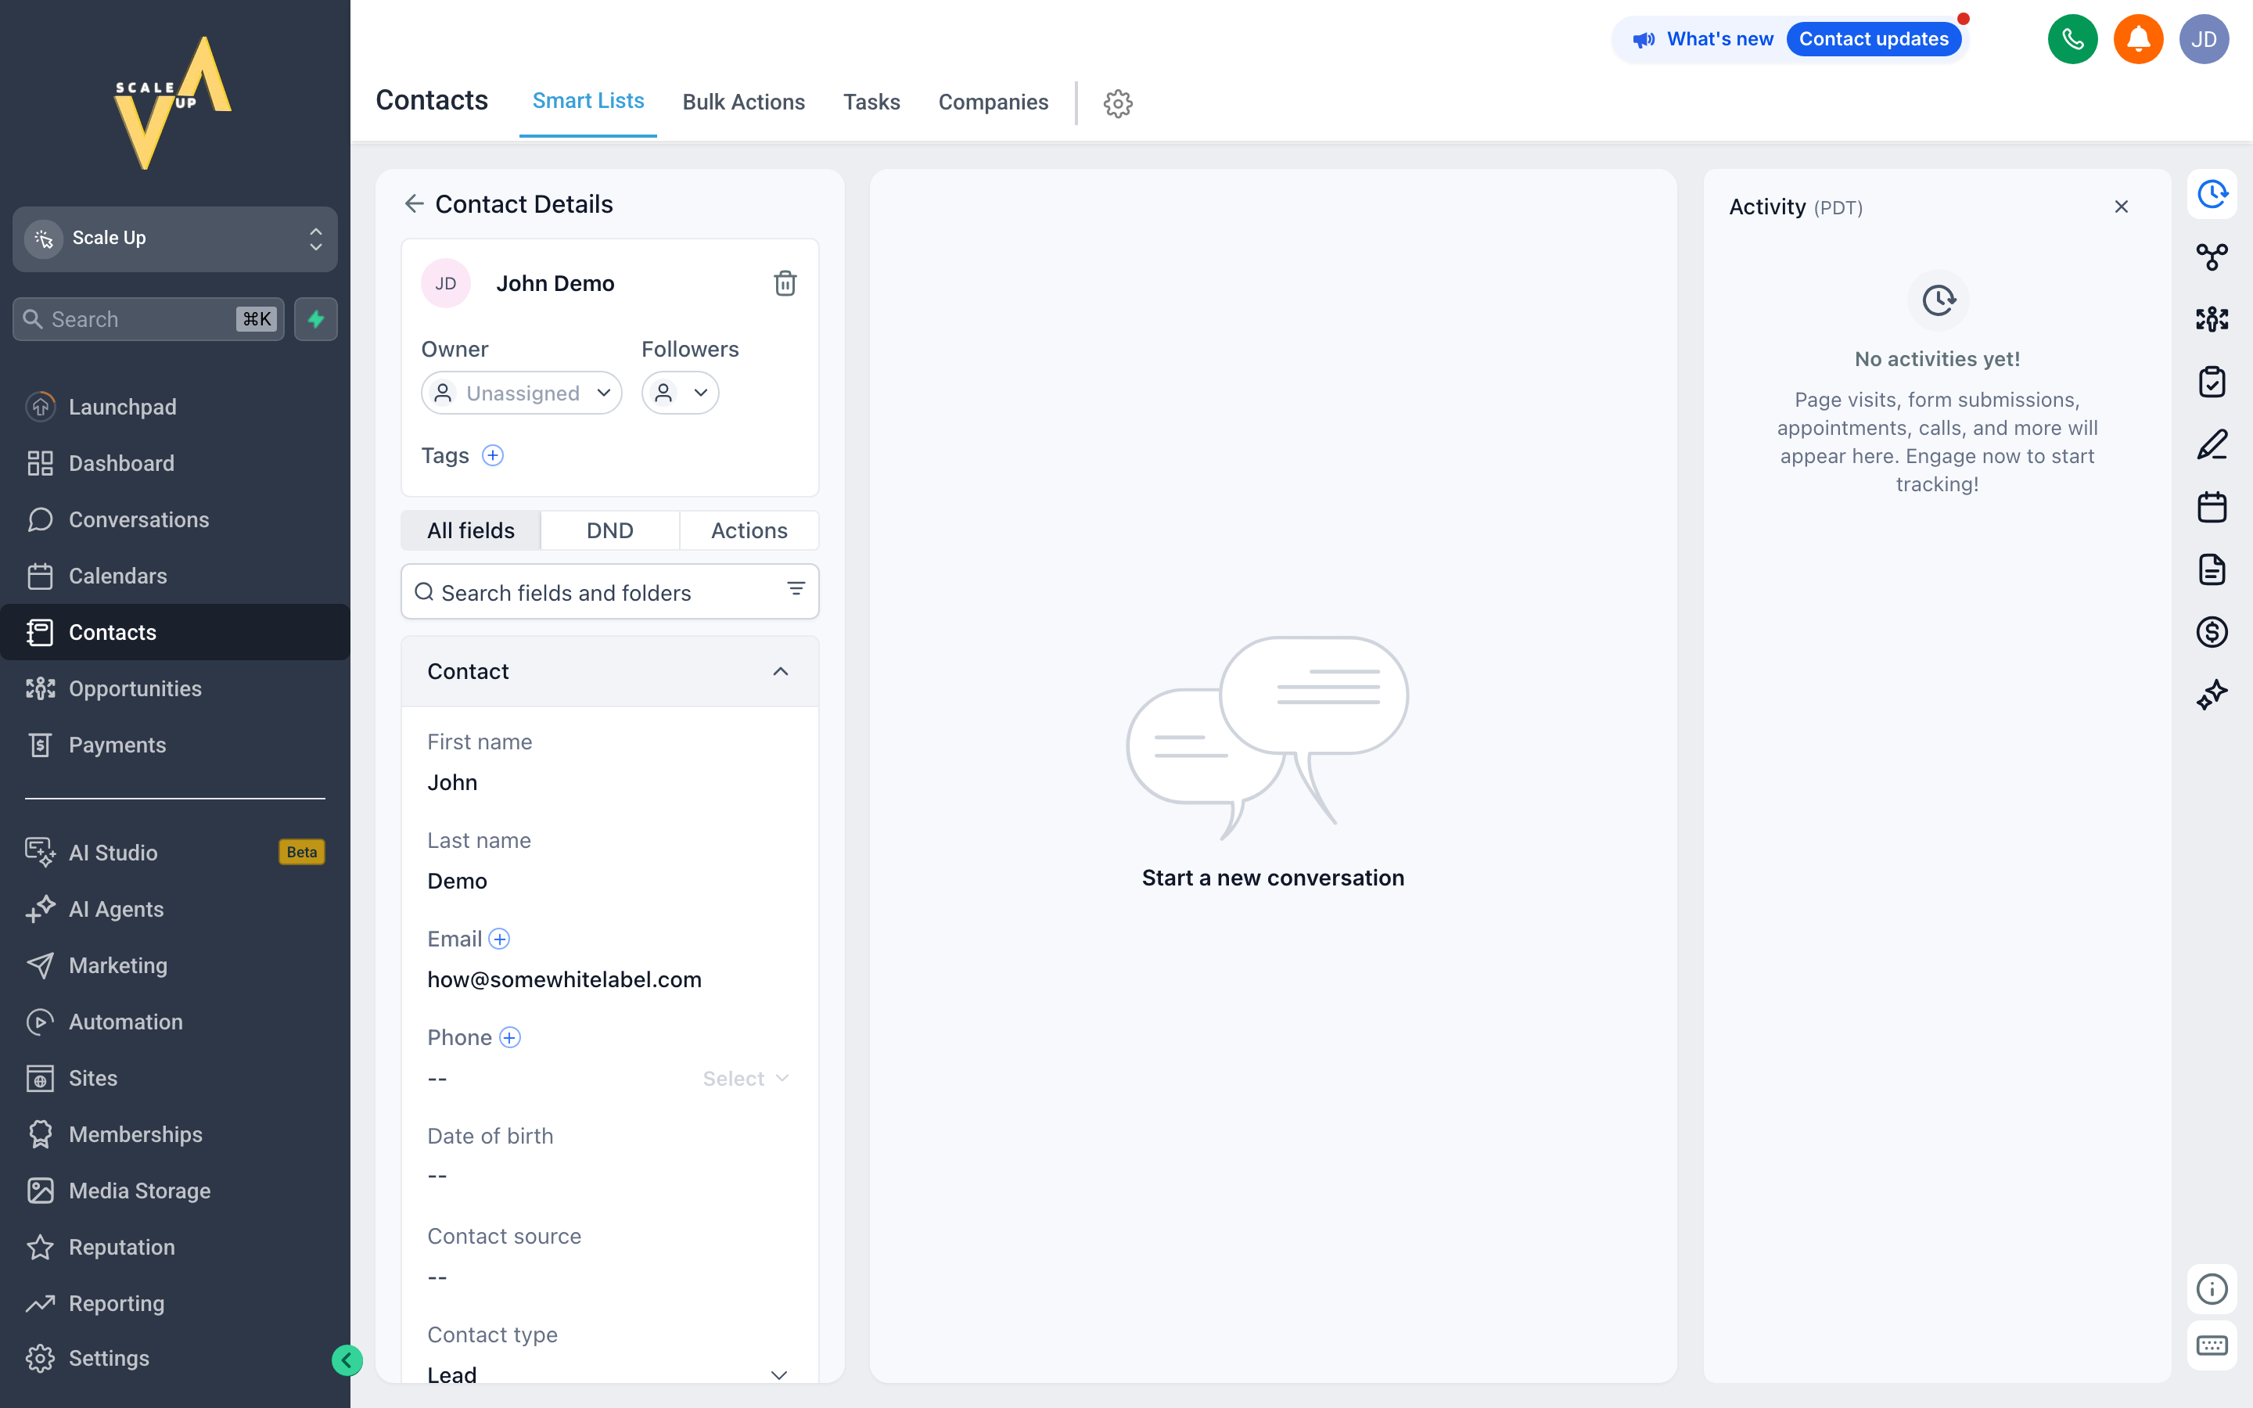The width and height of the screenshot is (2253, 1408).
Task: Open Payments in sidebar
Action: (x=175, y=745)
